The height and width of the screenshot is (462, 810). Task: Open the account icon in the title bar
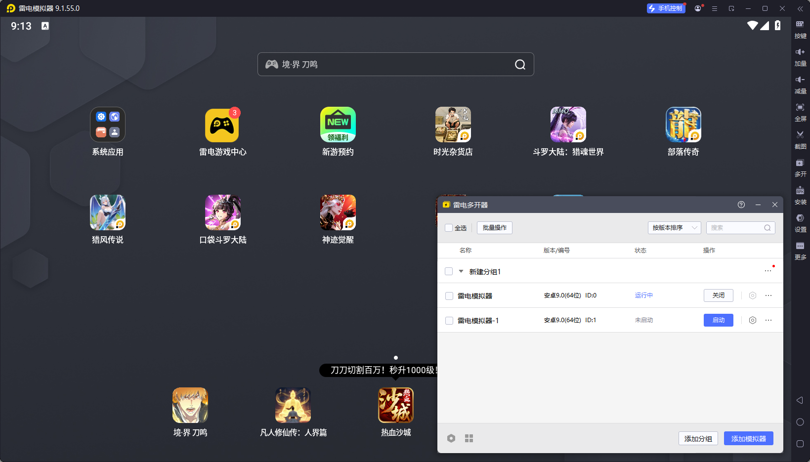click(698, 8)
